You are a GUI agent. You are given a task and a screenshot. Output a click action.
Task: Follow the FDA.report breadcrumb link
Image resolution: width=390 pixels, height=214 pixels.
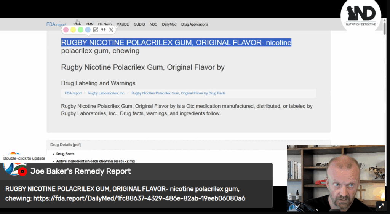[x=73, y=93]
